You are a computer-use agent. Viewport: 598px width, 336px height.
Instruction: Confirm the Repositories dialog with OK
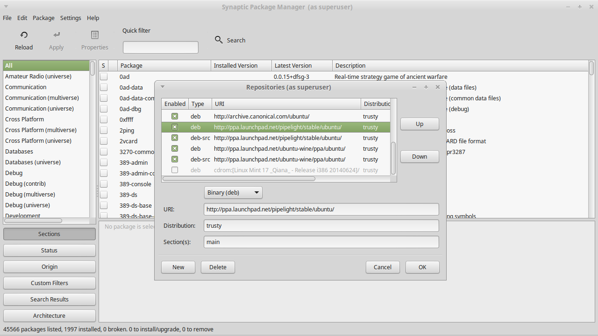click(x=422, y=267)
